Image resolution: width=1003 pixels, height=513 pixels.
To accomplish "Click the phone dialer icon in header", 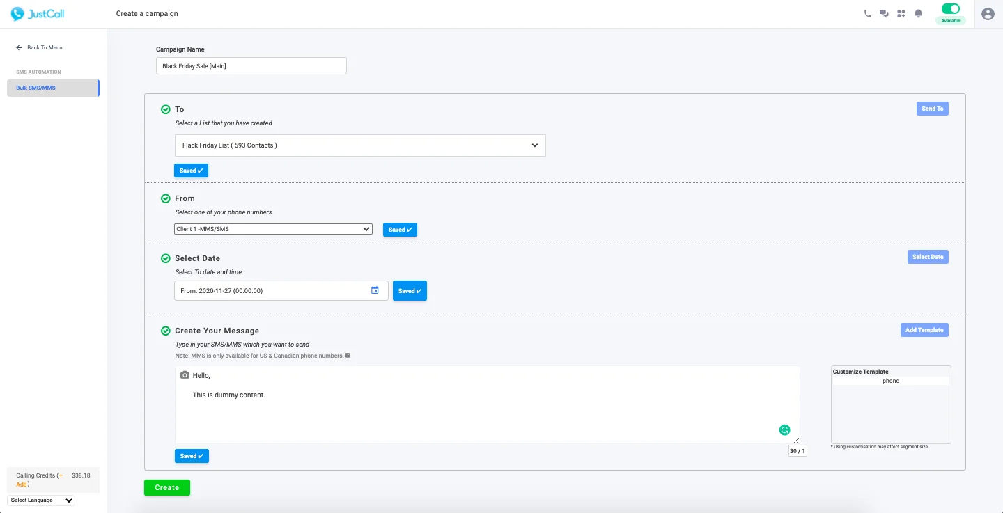I will tap(867, 13).
